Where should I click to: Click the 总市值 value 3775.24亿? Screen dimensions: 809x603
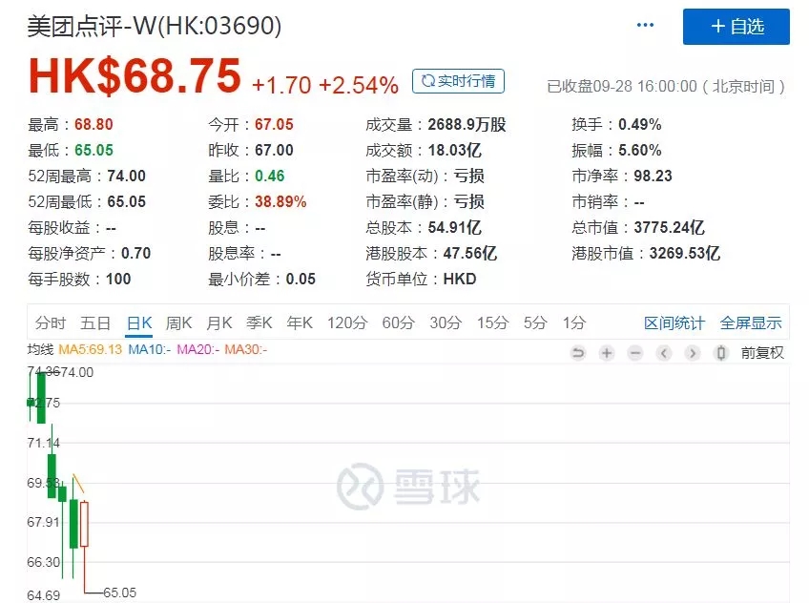coord(669,227)
